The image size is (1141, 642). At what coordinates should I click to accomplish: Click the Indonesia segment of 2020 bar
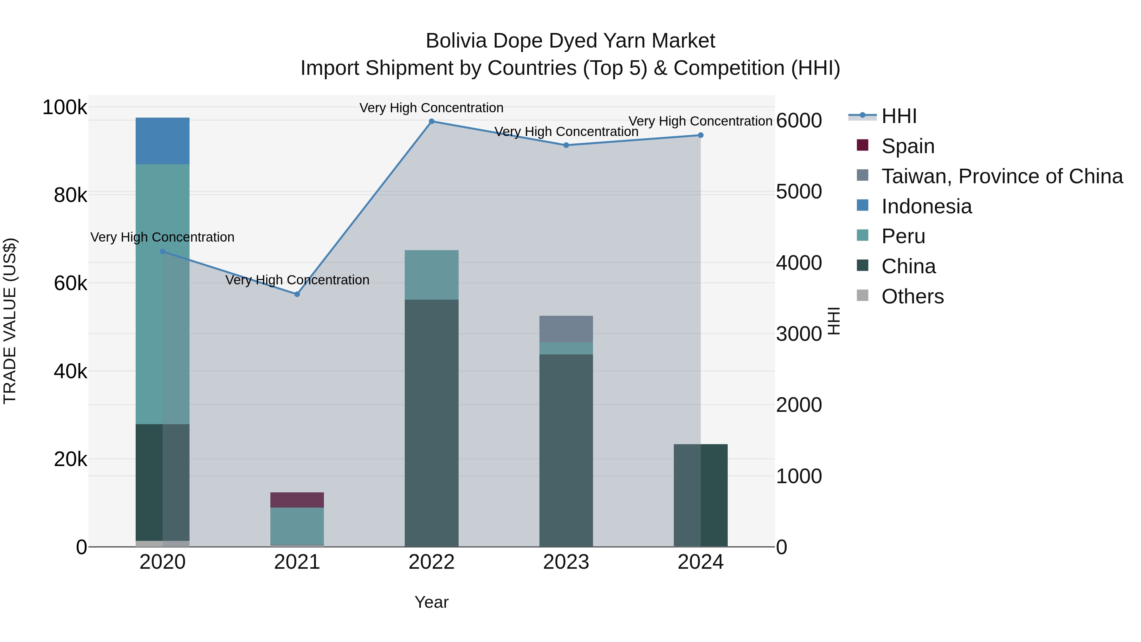[163, 141]
